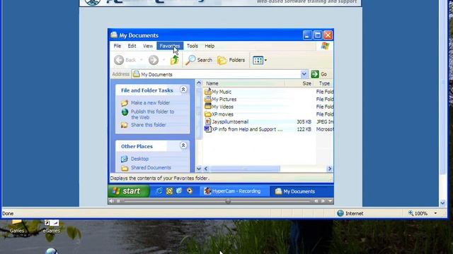
Task: Expand the Address bar dropdown
Action: tap(304, 74)
